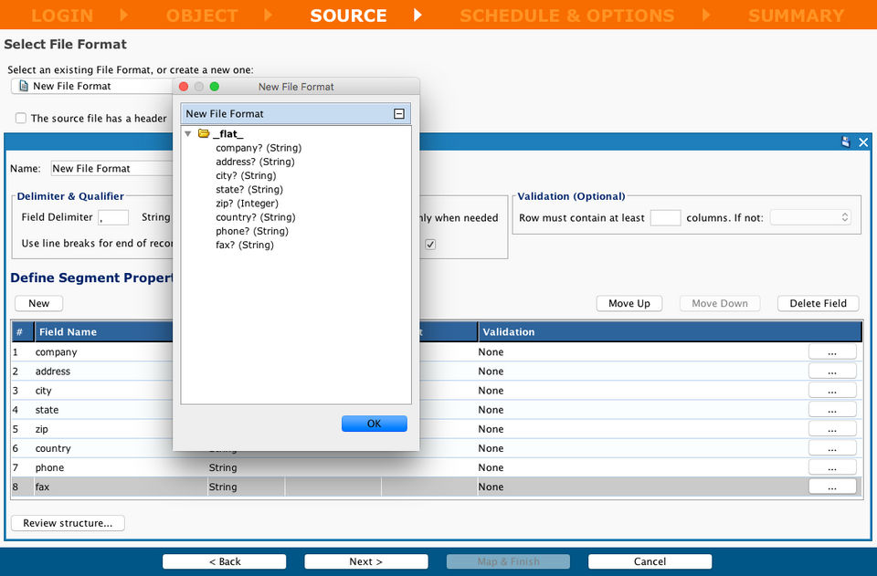Image resolution: width=877 pixels, height=576 pixels.
Task: Click the Field Delimiter input box
Action: (113, 217)
